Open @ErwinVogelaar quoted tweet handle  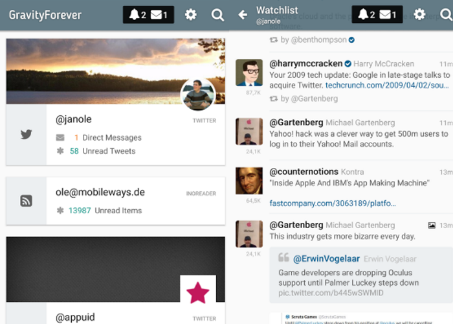click(x=326, y=259)
